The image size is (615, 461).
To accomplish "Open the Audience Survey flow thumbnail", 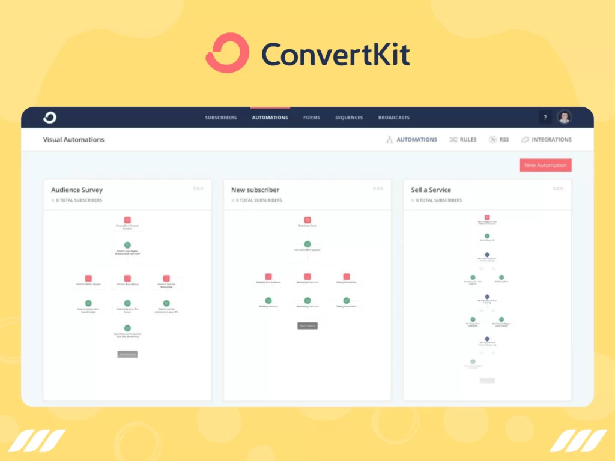I will [127, 305].
